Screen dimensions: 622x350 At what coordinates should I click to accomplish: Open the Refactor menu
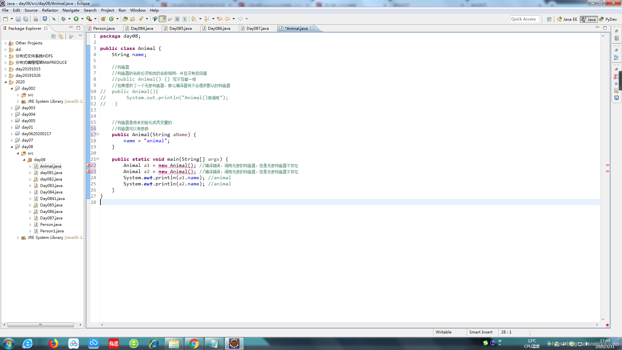[50, 10]
